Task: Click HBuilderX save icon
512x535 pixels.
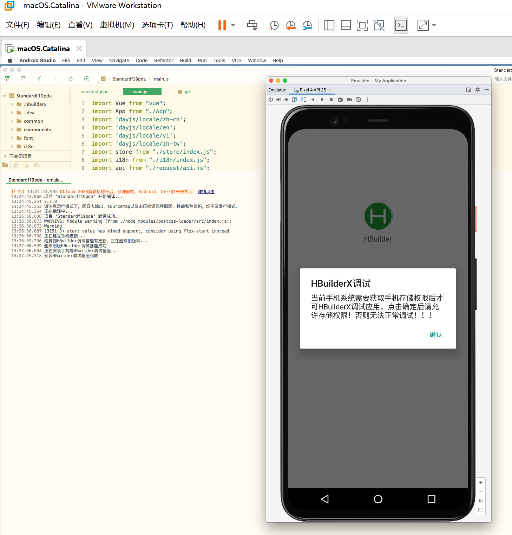Action: point(24,79)
